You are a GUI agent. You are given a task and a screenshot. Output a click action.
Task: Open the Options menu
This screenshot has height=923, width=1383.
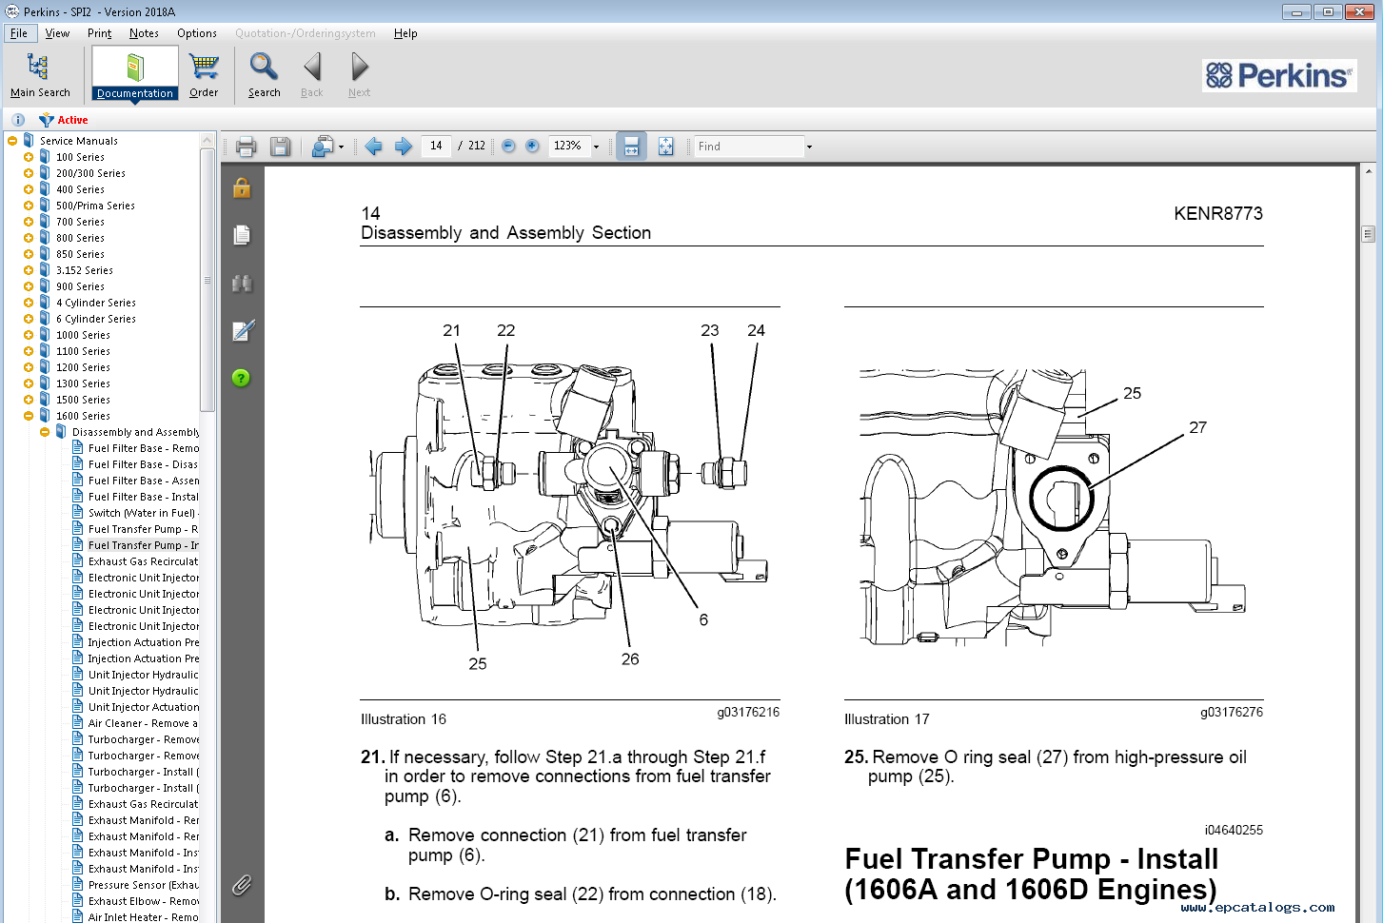click(x=197, y=33)
